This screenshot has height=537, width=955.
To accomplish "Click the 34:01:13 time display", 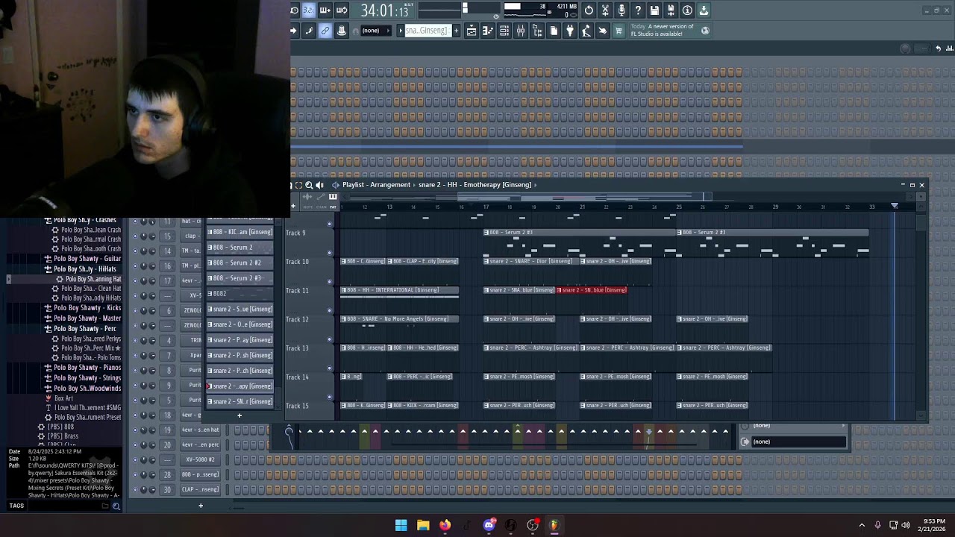I will [x=384, y=10].
